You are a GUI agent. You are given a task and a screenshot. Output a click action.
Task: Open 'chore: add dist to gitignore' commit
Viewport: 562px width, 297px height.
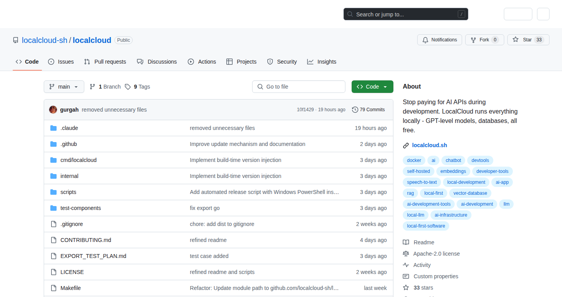[222, 224]
